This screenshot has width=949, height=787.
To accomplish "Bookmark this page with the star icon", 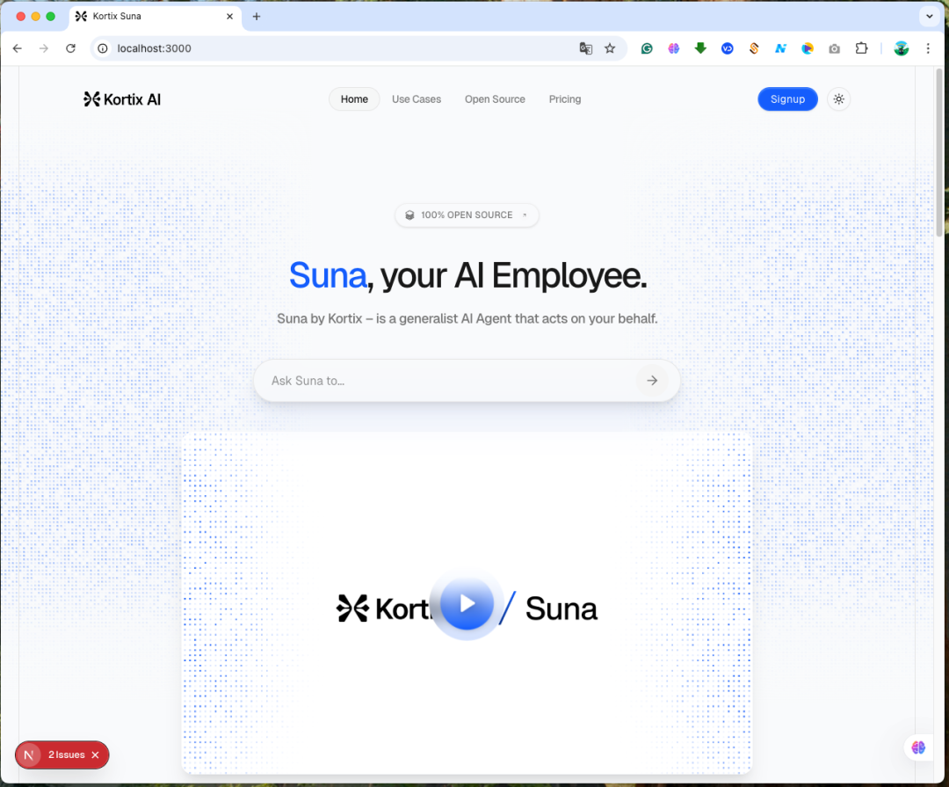I will pos(610,48).
